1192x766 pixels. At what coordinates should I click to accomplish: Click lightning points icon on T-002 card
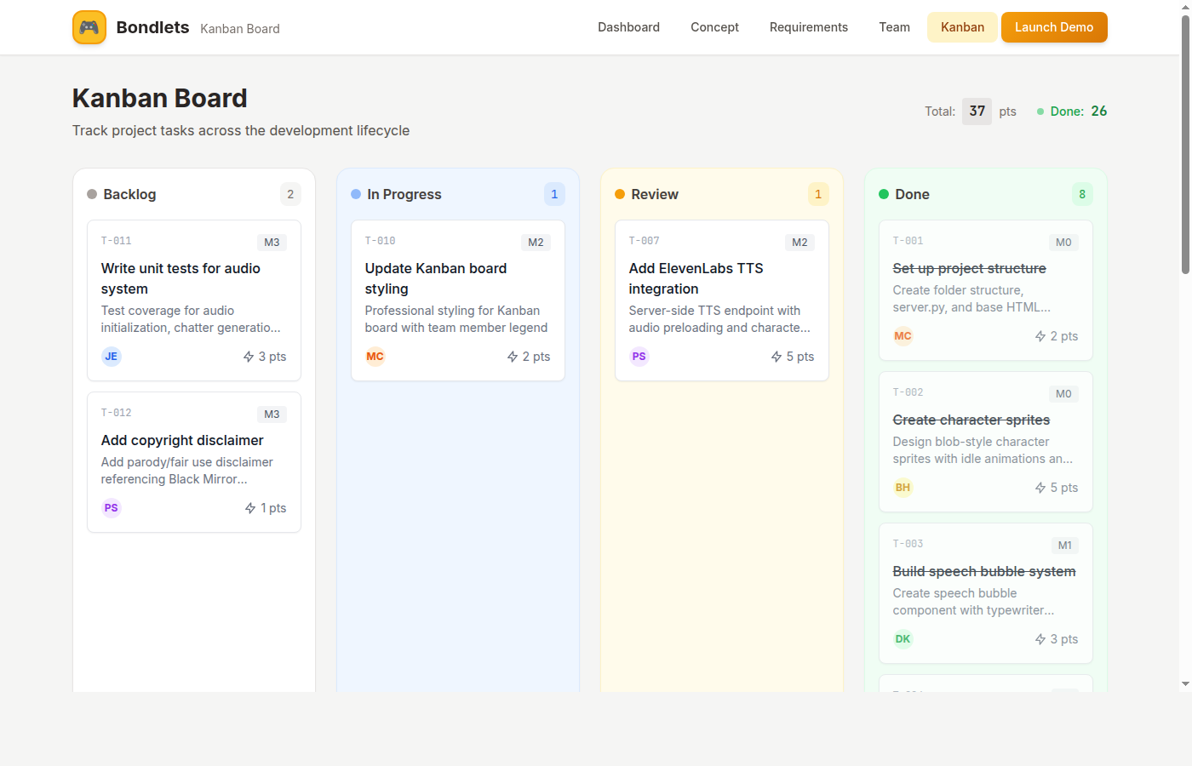pos(1040,488)
